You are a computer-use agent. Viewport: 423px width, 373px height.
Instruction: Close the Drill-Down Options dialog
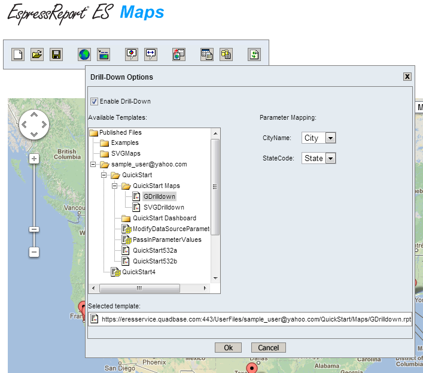407,77
